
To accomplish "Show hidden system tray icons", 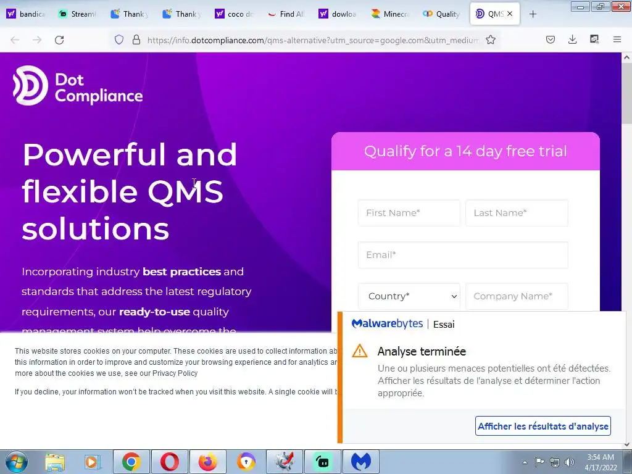I will point(525,462).
